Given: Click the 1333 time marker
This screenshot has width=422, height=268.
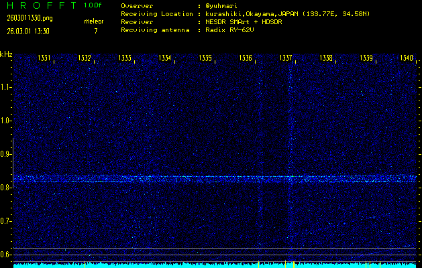Looking at the screenshot, I should click(125, 58).
